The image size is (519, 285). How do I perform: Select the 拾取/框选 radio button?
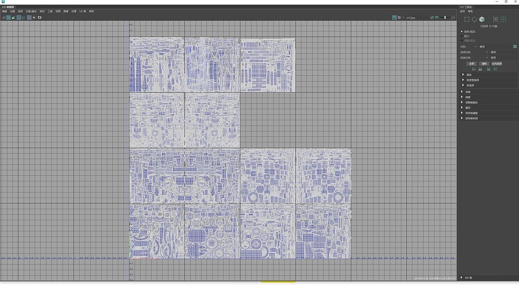click(462, 31)
